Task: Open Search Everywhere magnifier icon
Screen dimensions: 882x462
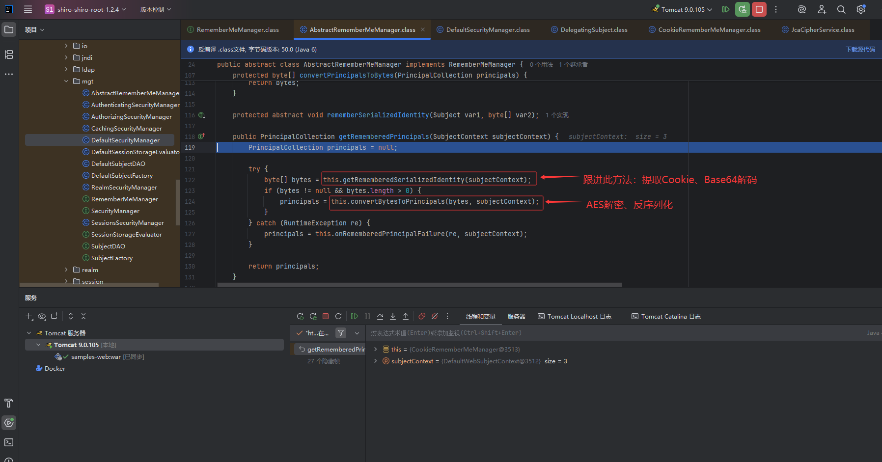Action: tap(841, 9)
